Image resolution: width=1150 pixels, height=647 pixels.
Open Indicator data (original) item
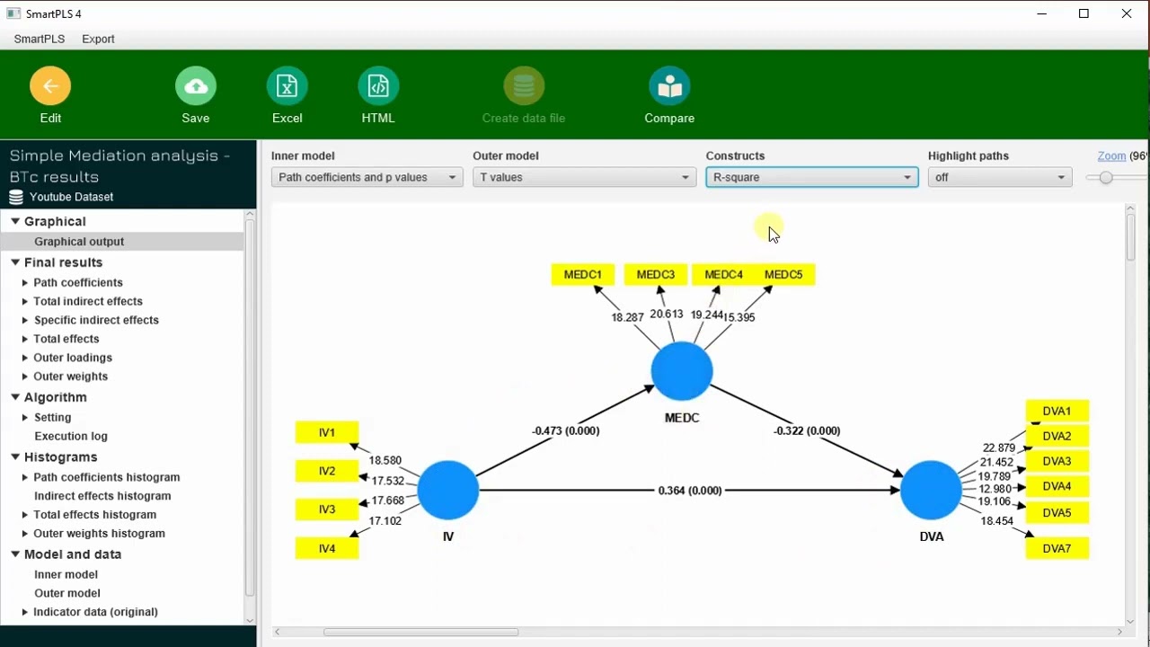click(96, 612)
